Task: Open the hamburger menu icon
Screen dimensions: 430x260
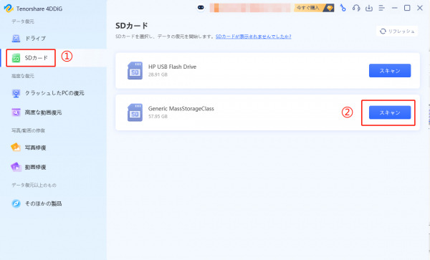Action: pyautogui.click(x=382, y=8)
